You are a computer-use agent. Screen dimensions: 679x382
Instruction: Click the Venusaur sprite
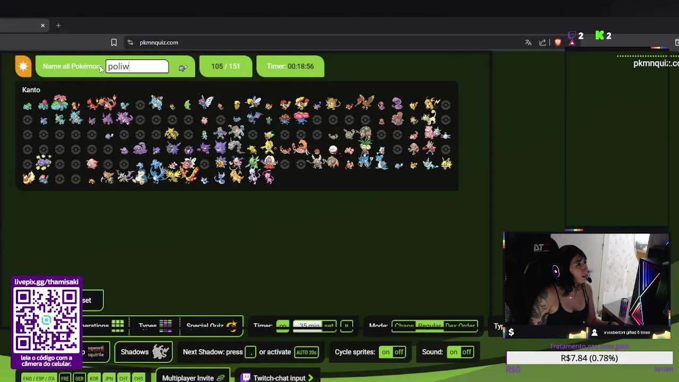60,103
